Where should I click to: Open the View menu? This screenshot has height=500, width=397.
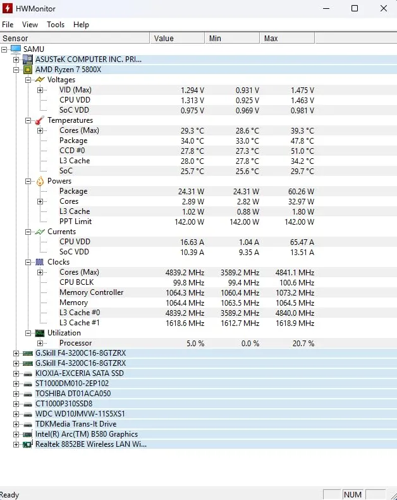(x=30, y=25)
